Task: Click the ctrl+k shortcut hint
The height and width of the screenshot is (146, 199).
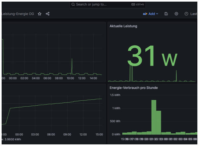Action: (138, 5)
